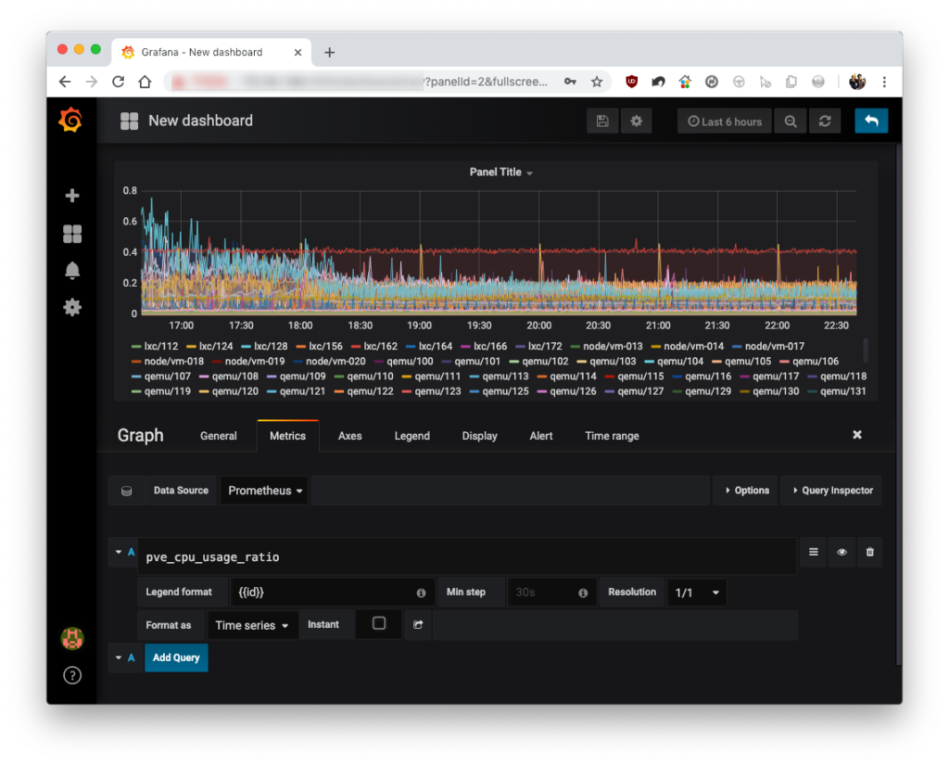Open the Alerting bell sidebar icon
The height and width of the screenshot is (766, 949).
tap(72, 270)
